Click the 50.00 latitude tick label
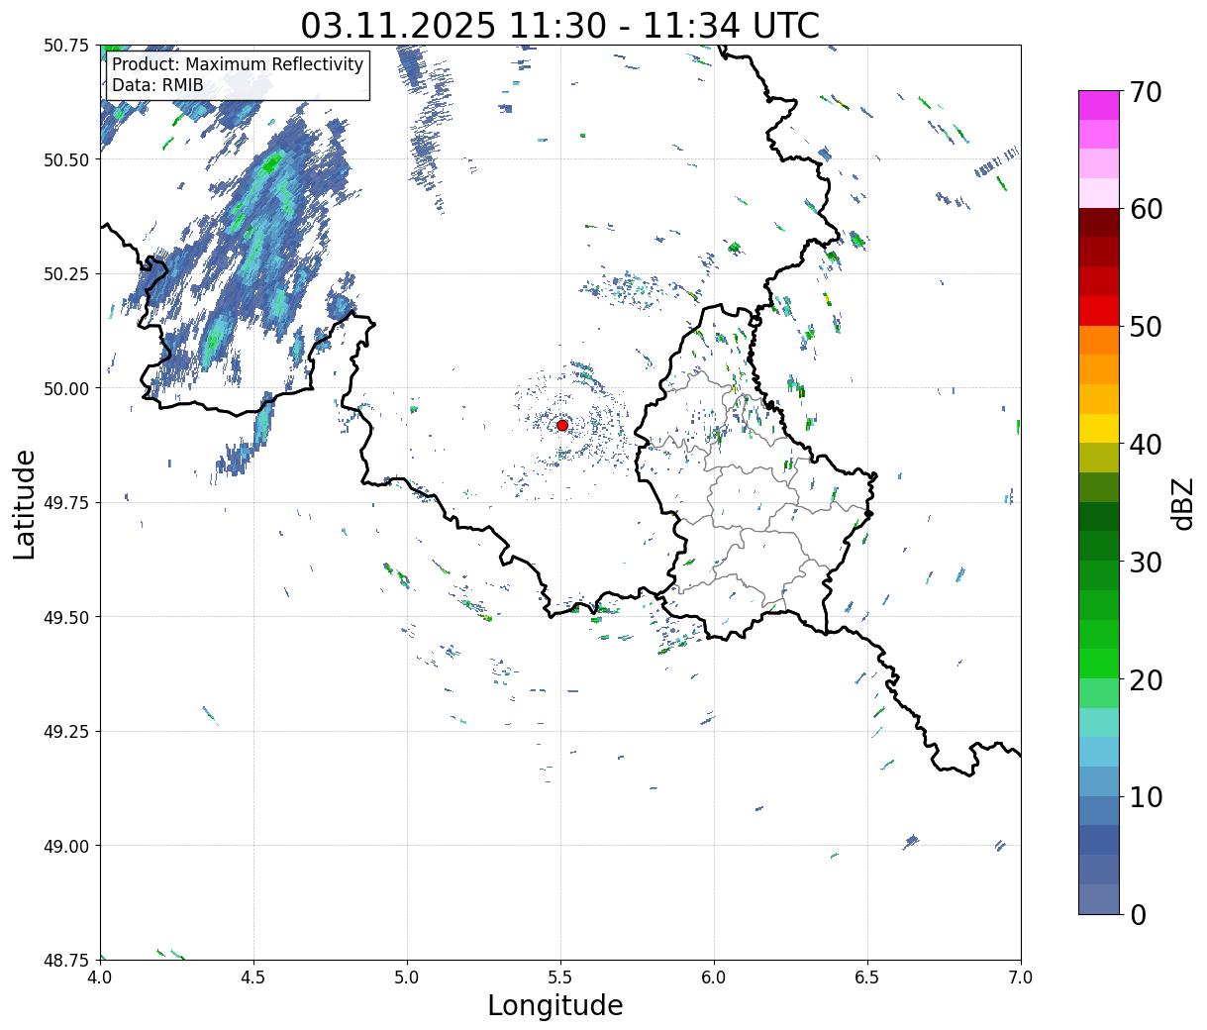Image resolution: width=1207 pixels, height=1030 pixels. point(66,388)
